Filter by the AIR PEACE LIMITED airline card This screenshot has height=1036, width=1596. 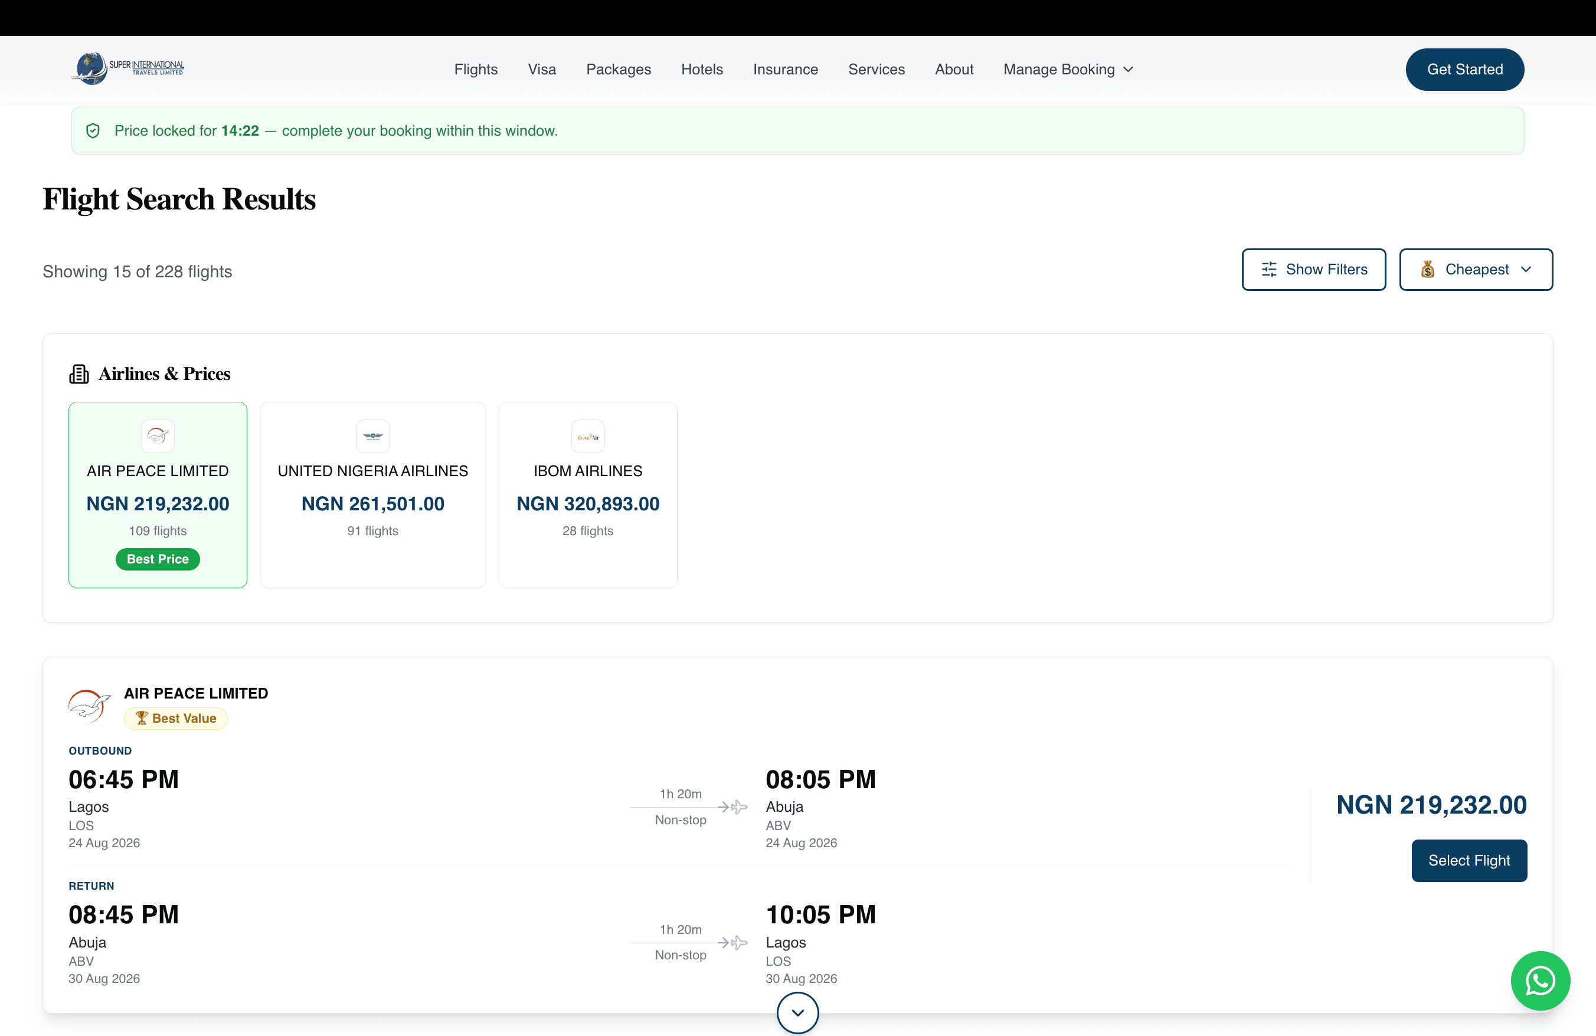(x=158, y=494)
